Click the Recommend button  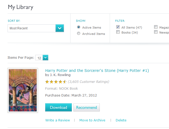pyautogui.click(x=86, y=107)
